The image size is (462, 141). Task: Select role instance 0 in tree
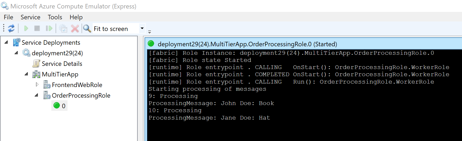[60, 106]
